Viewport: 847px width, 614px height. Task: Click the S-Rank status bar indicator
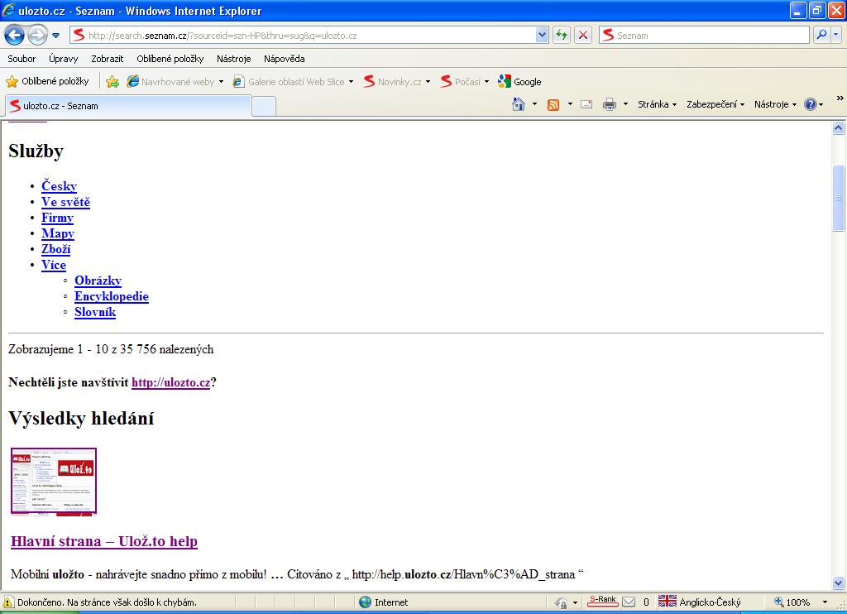(602, 601)
